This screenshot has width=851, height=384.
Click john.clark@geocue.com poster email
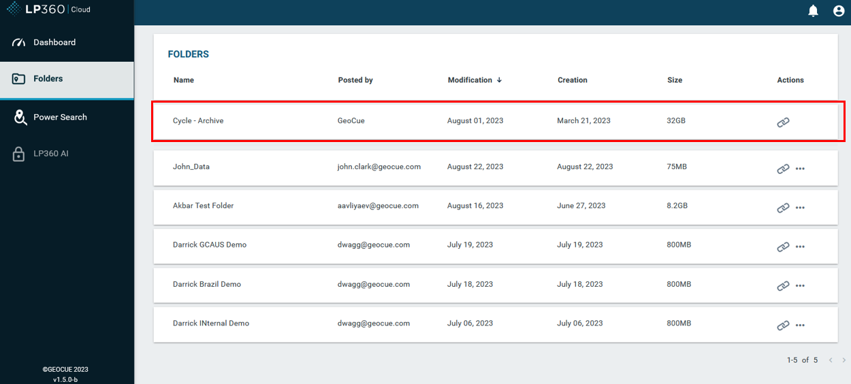point(379,167)
